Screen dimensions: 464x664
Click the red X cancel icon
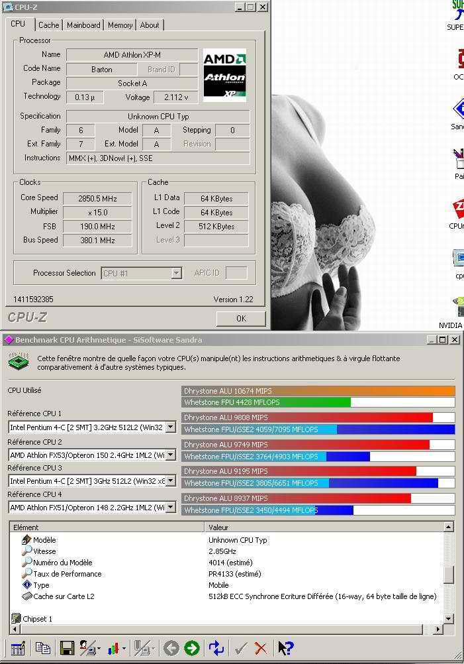261,648
